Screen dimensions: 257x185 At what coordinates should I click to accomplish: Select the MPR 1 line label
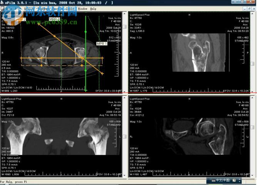point(102,44)
